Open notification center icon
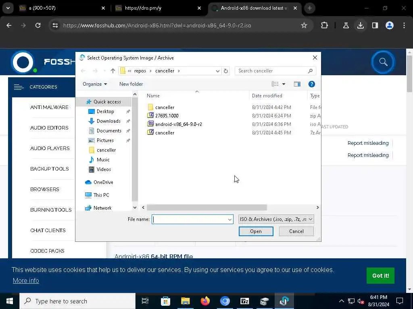 [400, 301]
